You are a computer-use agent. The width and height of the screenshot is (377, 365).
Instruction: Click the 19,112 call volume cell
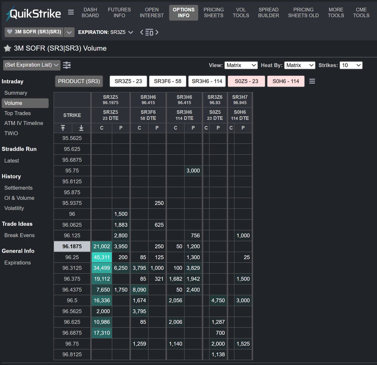pos(102,279)
